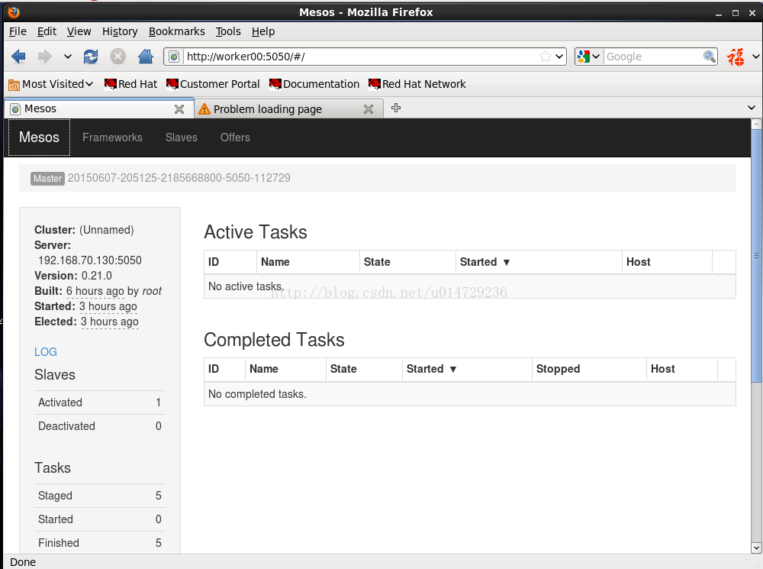Open the address bar URL history dropdown
Image resolution: width=763 pixels, height=569 pixels.
coord(559,57)
